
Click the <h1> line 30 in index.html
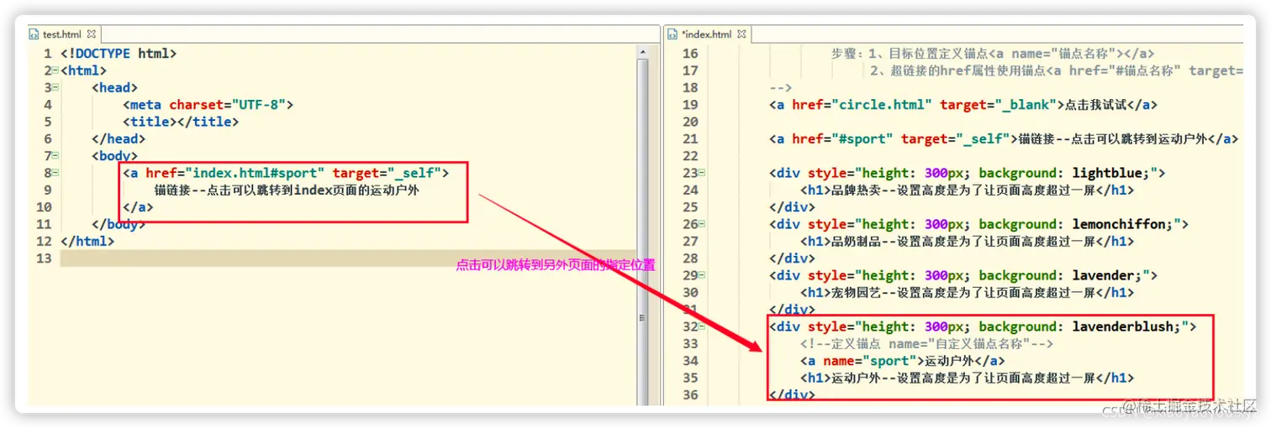coord(968,293)
